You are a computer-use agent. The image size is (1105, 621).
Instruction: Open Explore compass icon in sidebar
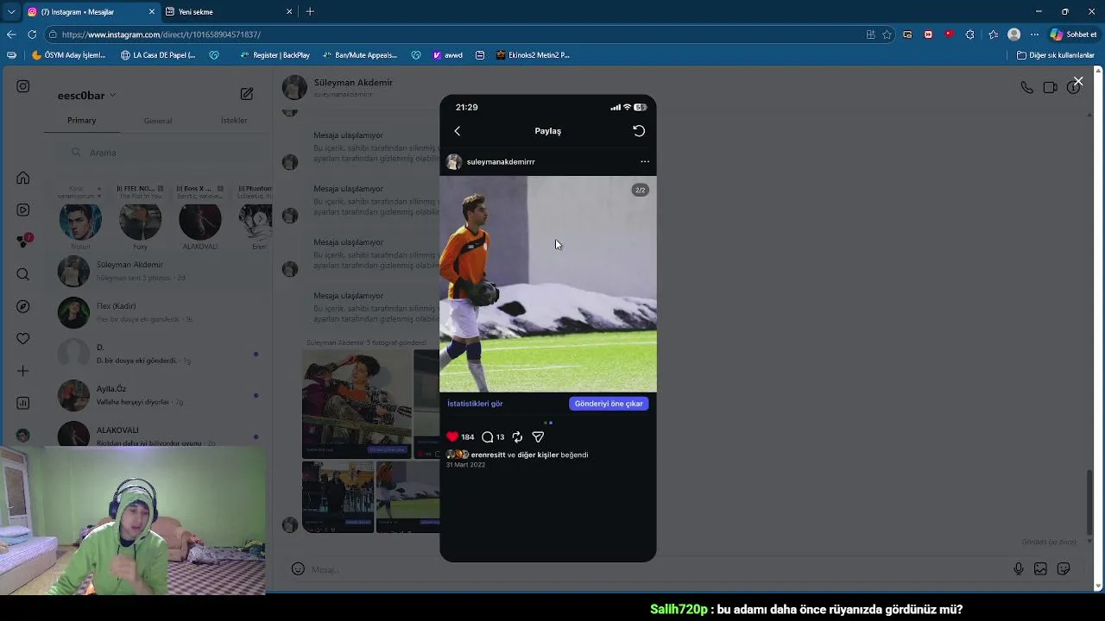23,306
